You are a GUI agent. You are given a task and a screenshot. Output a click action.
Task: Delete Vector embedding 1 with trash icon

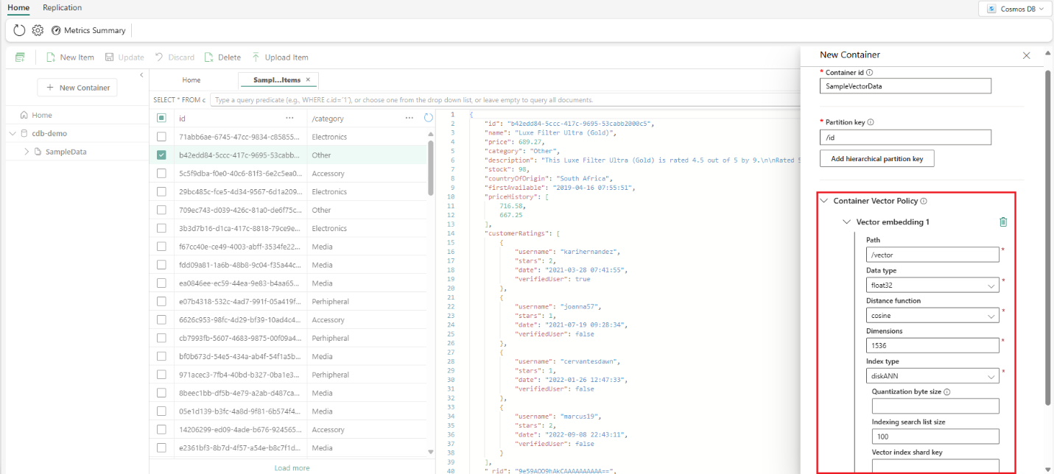(1002, 222)
